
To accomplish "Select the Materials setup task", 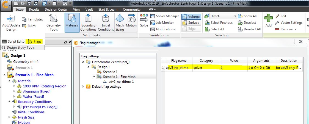I will tap(72, 22).
